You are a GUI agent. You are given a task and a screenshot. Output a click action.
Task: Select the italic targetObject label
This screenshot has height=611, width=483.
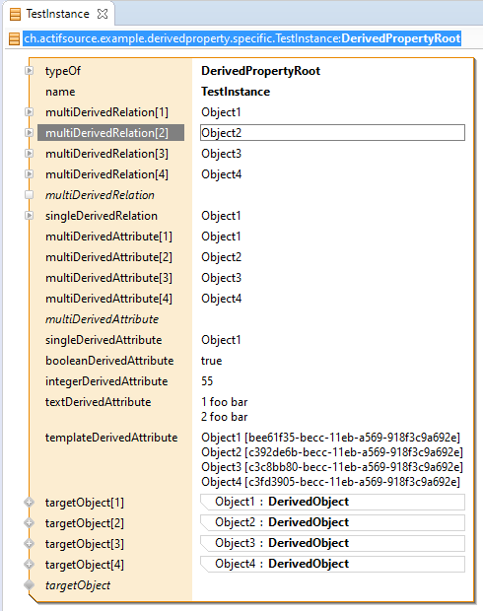tap(78, 585)
